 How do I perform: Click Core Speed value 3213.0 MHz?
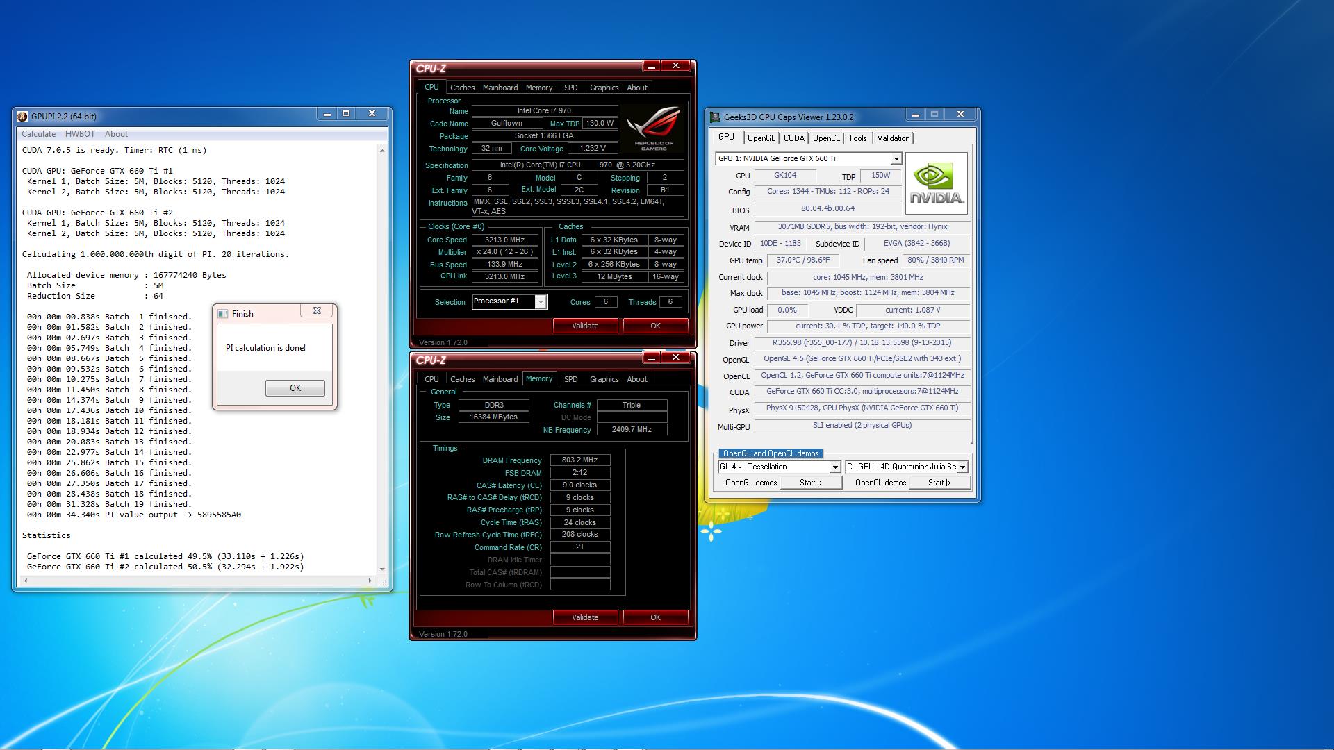click(x=504, y=240)
